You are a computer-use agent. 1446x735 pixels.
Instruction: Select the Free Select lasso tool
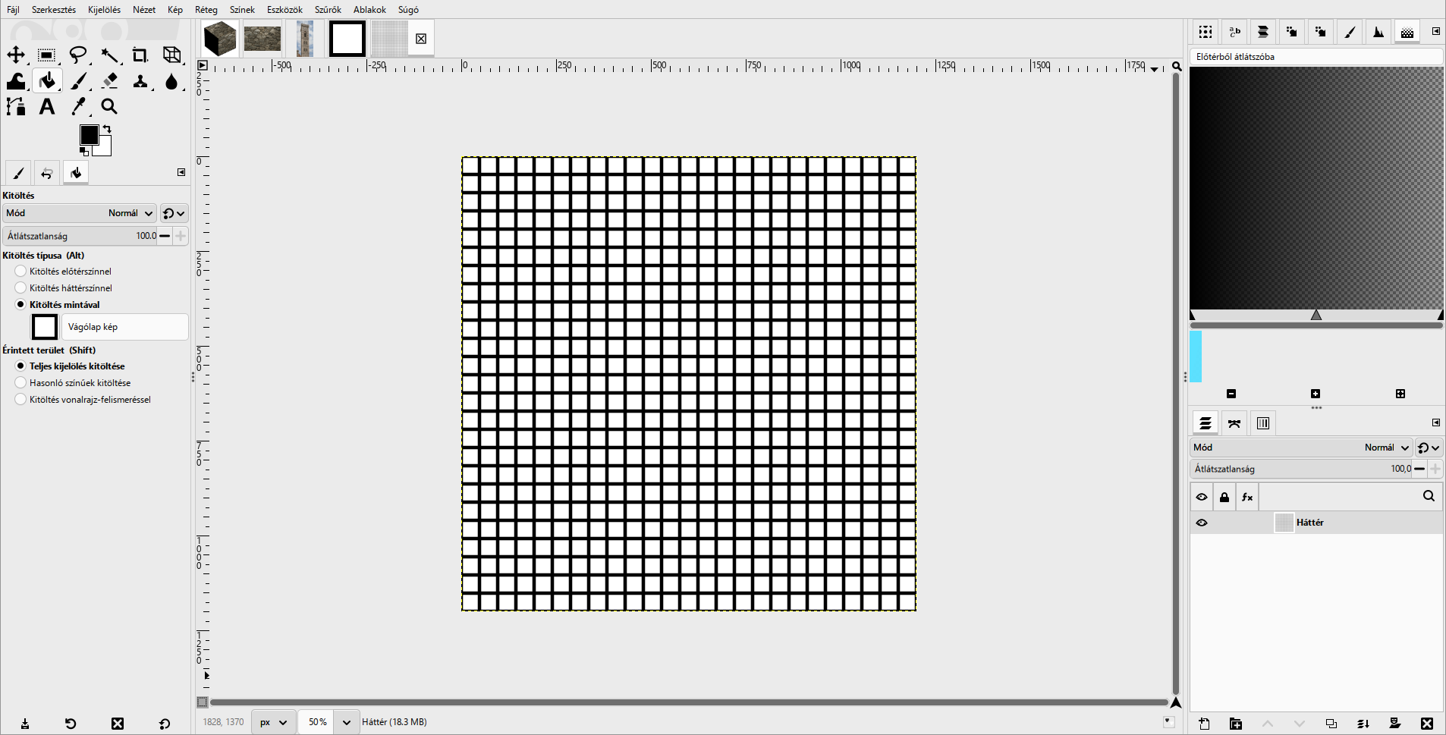pos(78,55)
